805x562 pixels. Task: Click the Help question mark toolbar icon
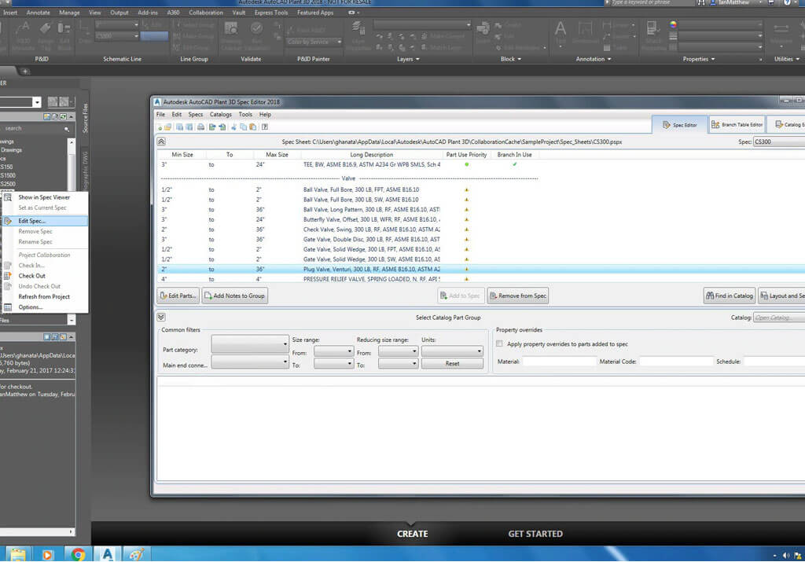pyautogui.click(x=265, y=127)
